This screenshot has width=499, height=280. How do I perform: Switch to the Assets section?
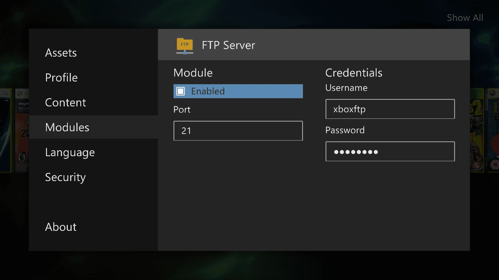(x=61, y=53)
